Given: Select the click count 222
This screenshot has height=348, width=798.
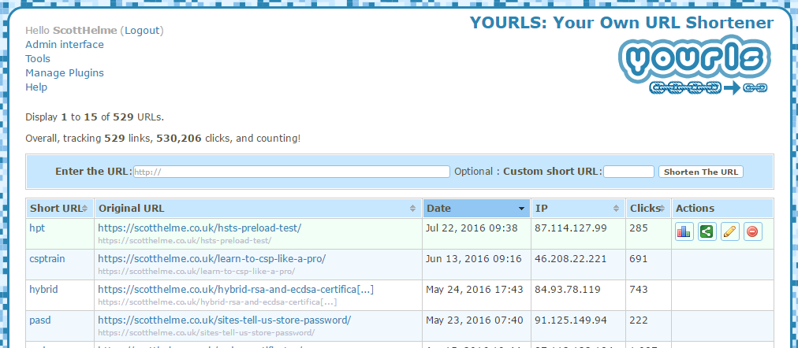Looking at the screenshot, I should tap(638, 320).
